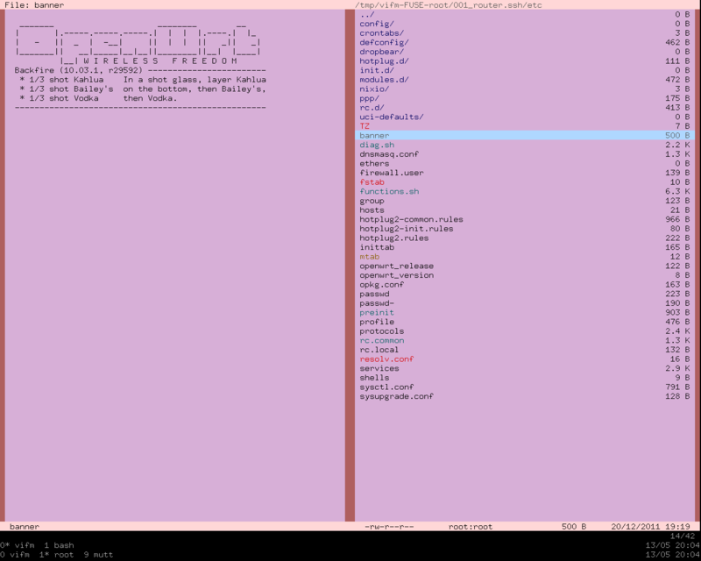Click the Backfire version line in preview
701x561 pixels.
coord(140,70)
